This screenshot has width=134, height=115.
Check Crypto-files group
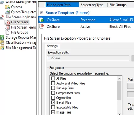coord(53,98)
